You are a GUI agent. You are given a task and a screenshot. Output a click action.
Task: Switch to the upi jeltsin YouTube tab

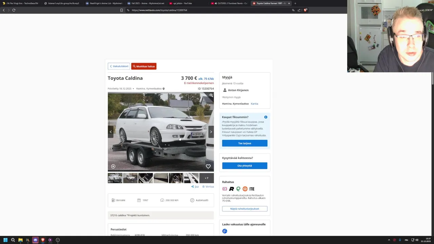(188, 3)
